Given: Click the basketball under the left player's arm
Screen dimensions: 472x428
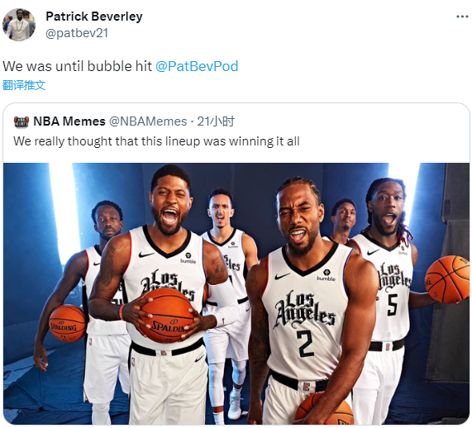Looking at the screenshot, I should point(68,323).
